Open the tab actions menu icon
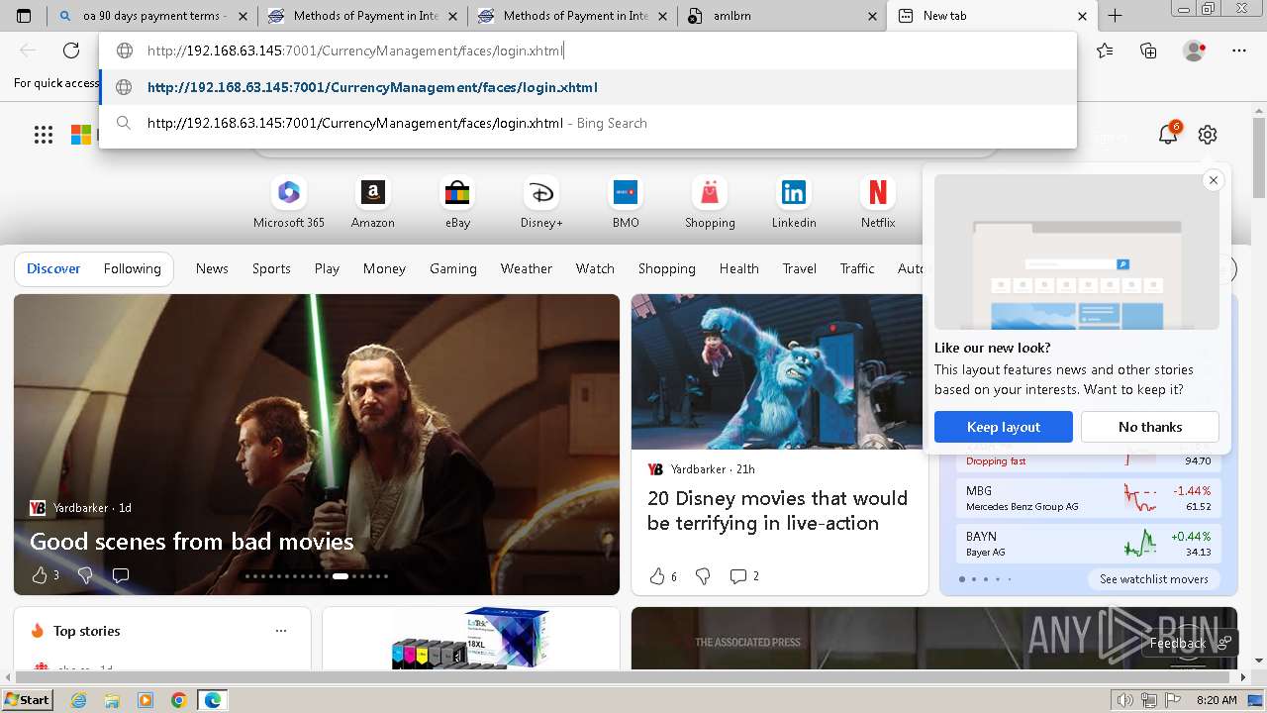This screenshot has width=1267, height=713. pos(24,16)
